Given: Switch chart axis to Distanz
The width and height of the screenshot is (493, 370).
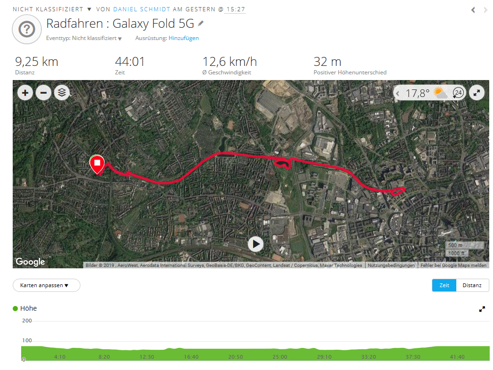Looking at the screenshot, I should pos(472,285).
